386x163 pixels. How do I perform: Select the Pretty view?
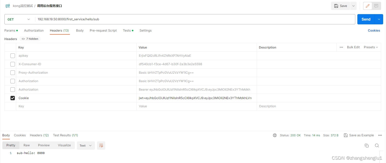(11, 145)
